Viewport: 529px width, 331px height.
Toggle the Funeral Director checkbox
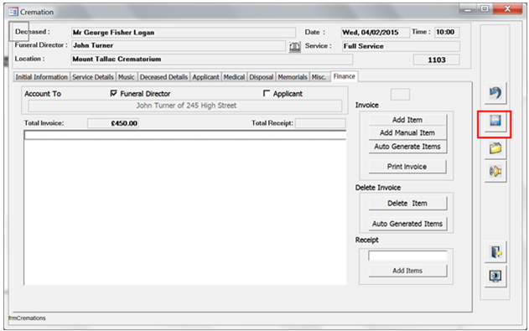(x=114, y=93)
